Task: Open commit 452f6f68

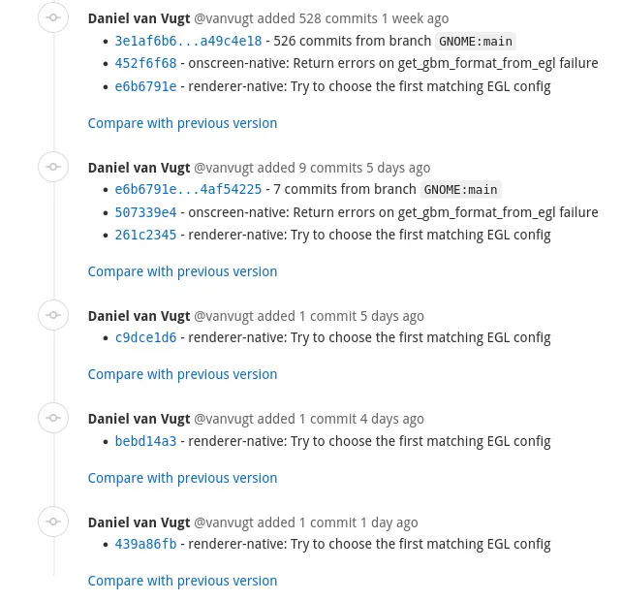Action: [145, 63]
